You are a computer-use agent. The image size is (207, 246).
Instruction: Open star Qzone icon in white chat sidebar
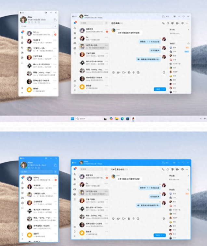pyautogui.click(x=75, y=33)
